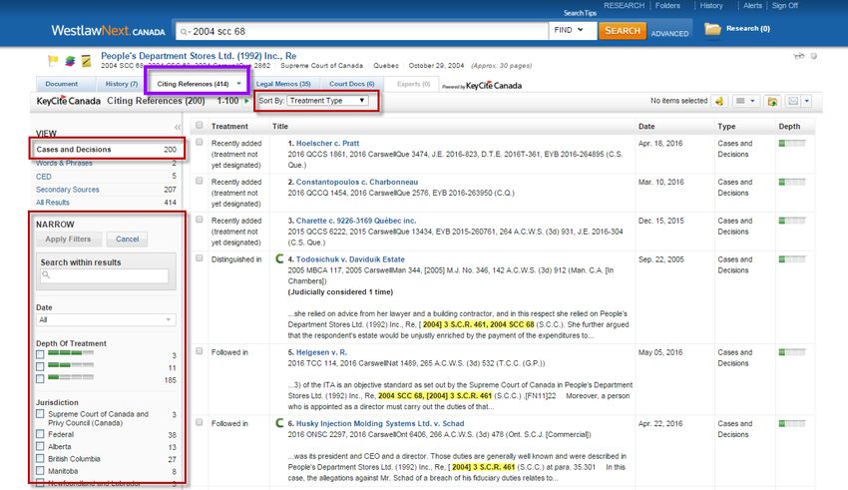Select checkbox for Charette c. 9226-3169 Québec
The height and width of the screenshot is (490, 848).
click(x=199, y=220)
